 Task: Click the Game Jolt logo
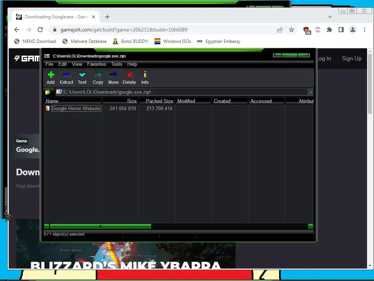(27, 59)
